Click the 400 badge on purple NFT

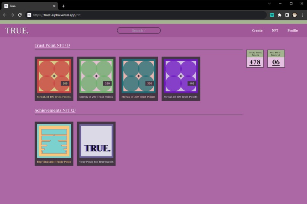pos(192,83)
